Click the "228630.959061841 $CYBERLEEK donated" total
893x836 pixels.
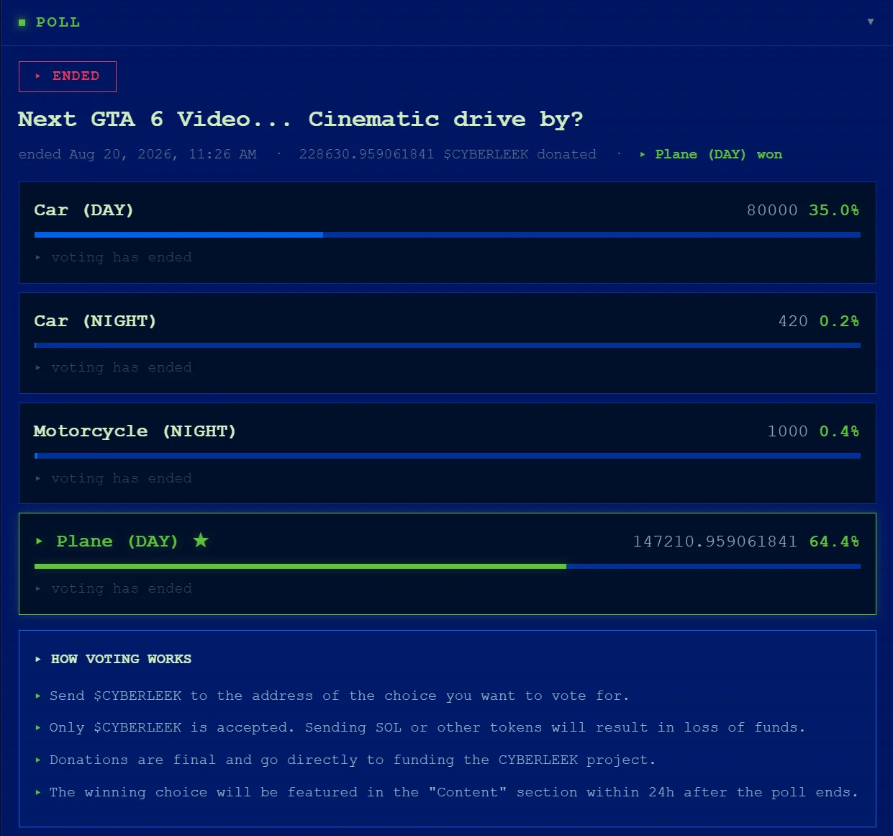tap(448, 154)
